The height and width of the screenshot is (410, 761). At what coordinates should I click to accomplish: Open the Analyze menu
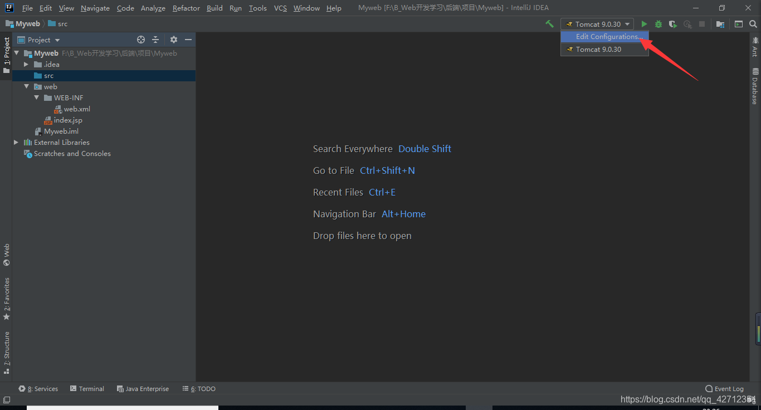tap(153, 8)
